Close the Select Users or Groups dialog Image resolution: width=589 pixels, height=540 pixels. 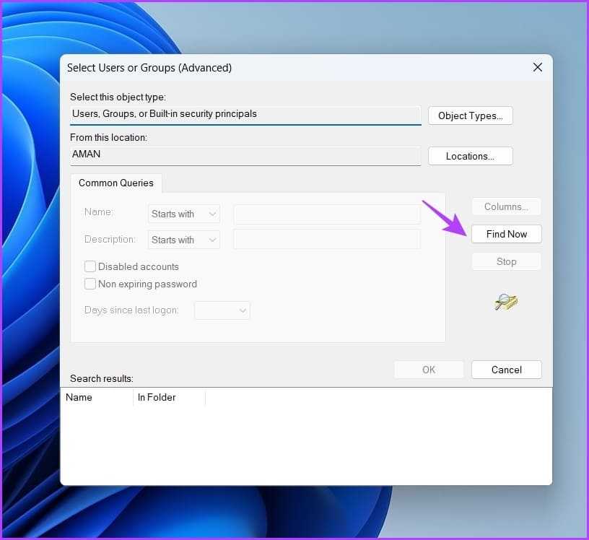click(537, 67)
